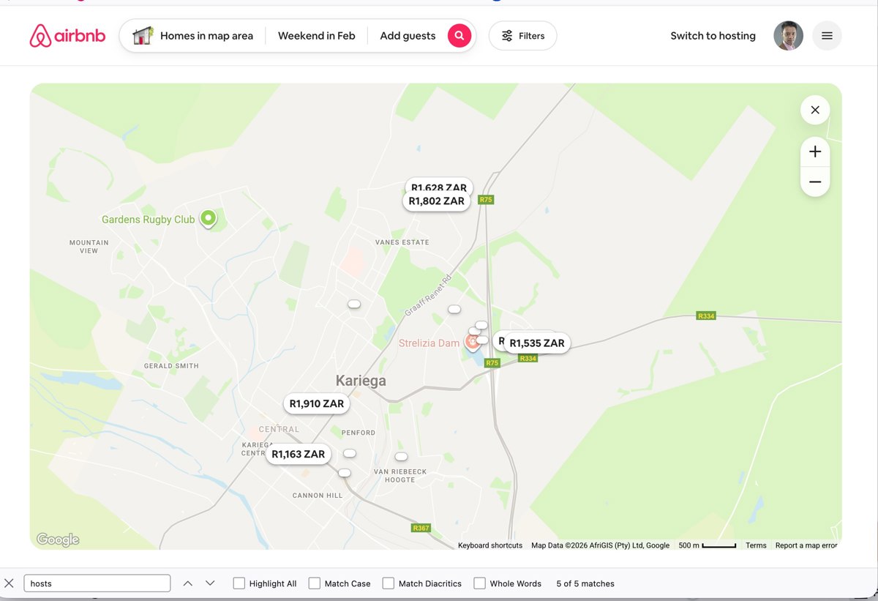Select the Weekend in Feb segment

[x=317, y=36]
